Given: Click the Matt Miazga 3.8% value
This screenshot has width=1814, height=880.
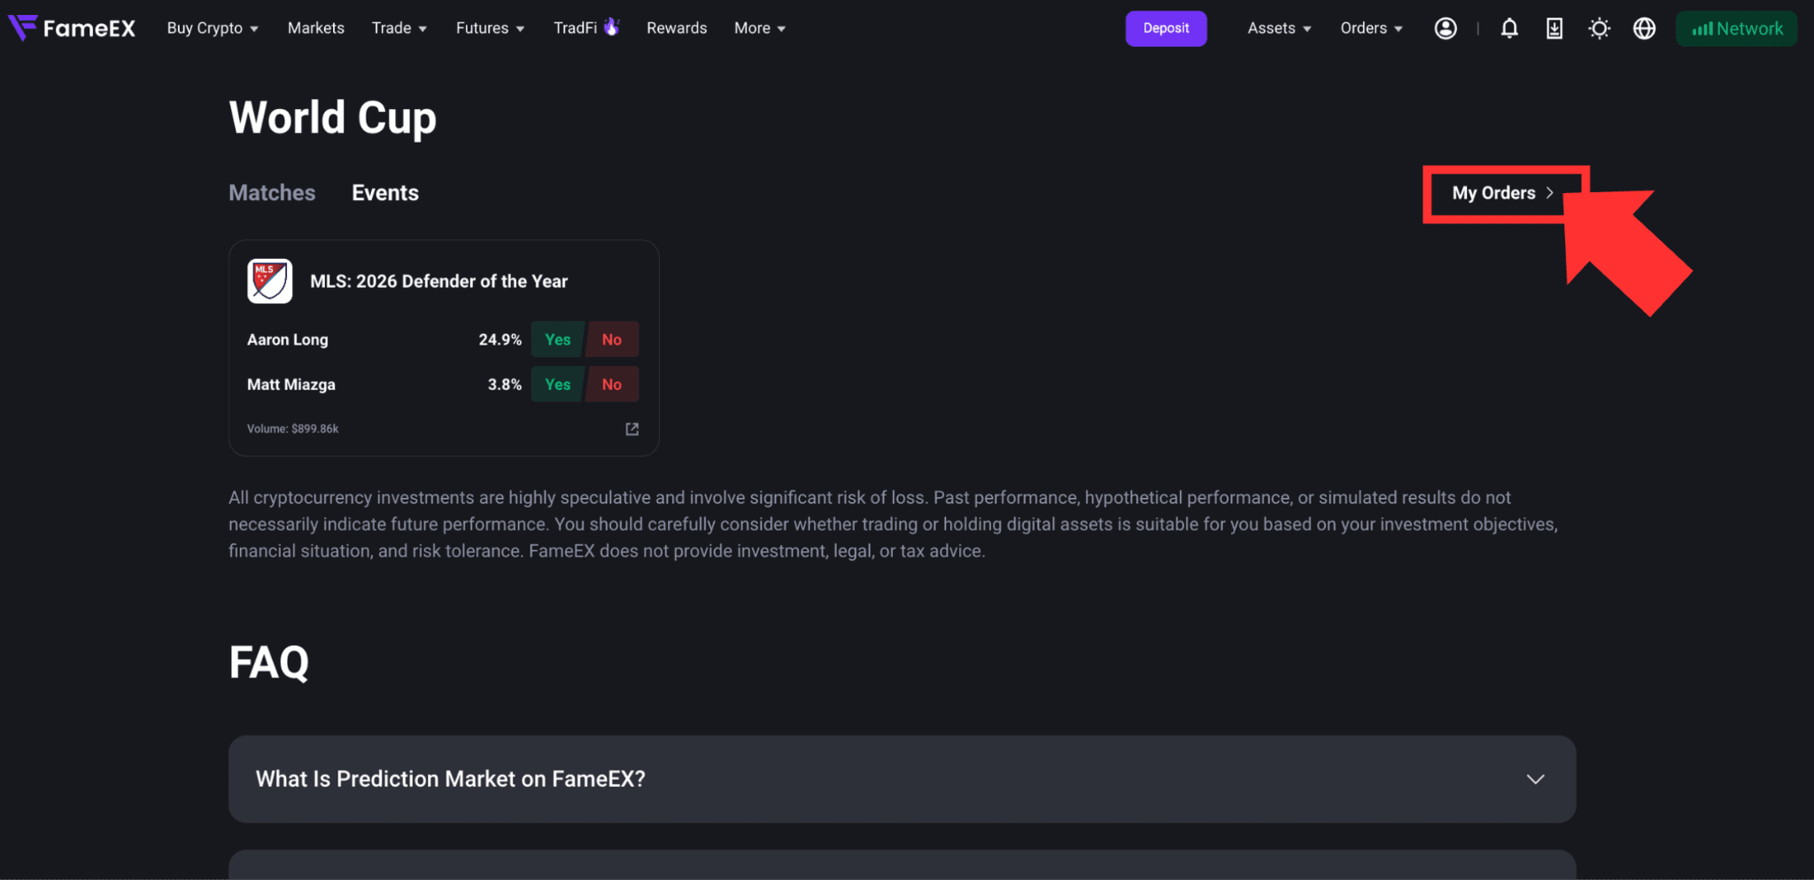Looking at the screenshot, I should tap(505, 385).
